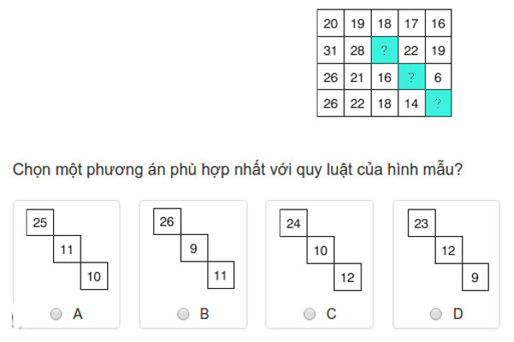Click the grid cell containing 20
Screen dimensions: 514x342
[x=330, y=23]
